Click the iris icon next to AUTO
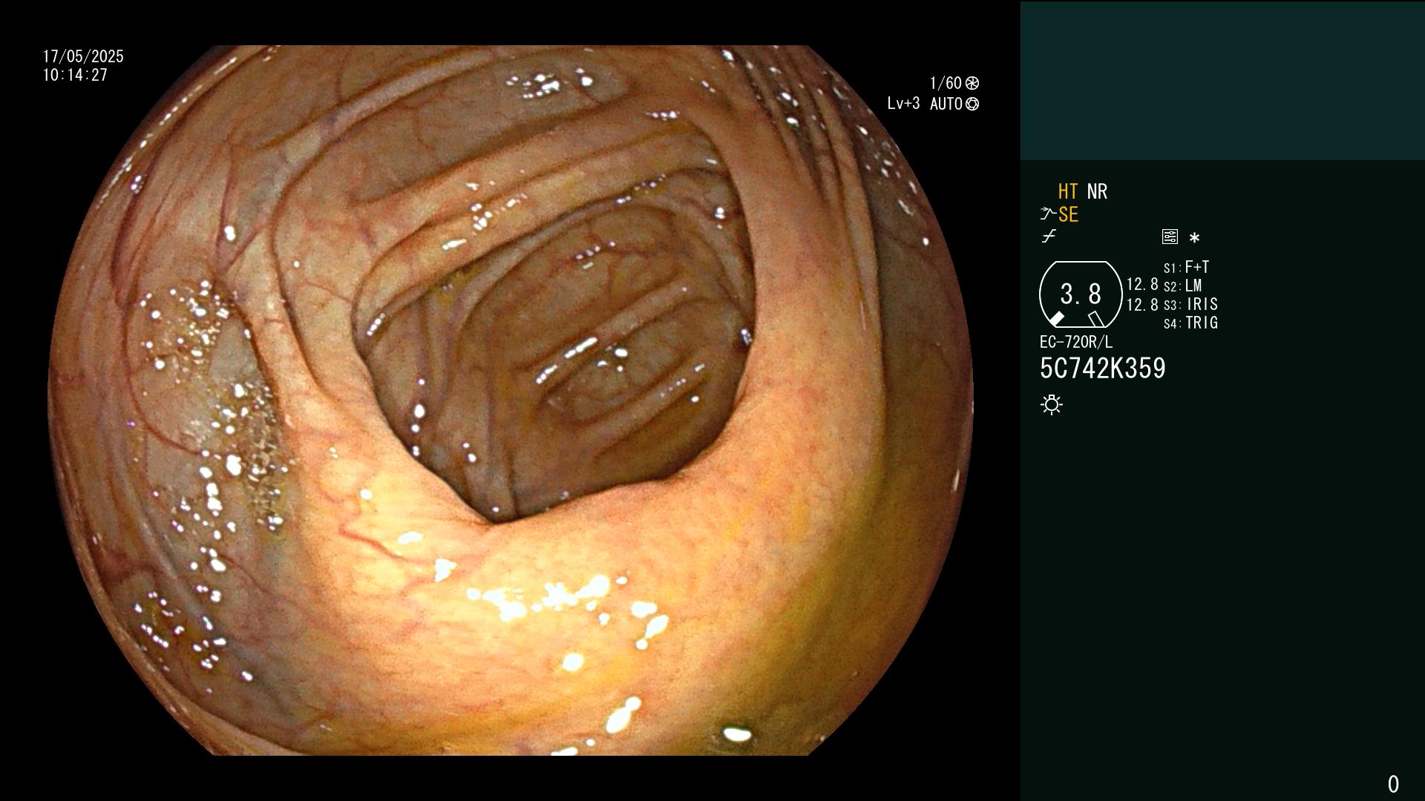This screenshot has height=801, width=1425. (972, 104)
